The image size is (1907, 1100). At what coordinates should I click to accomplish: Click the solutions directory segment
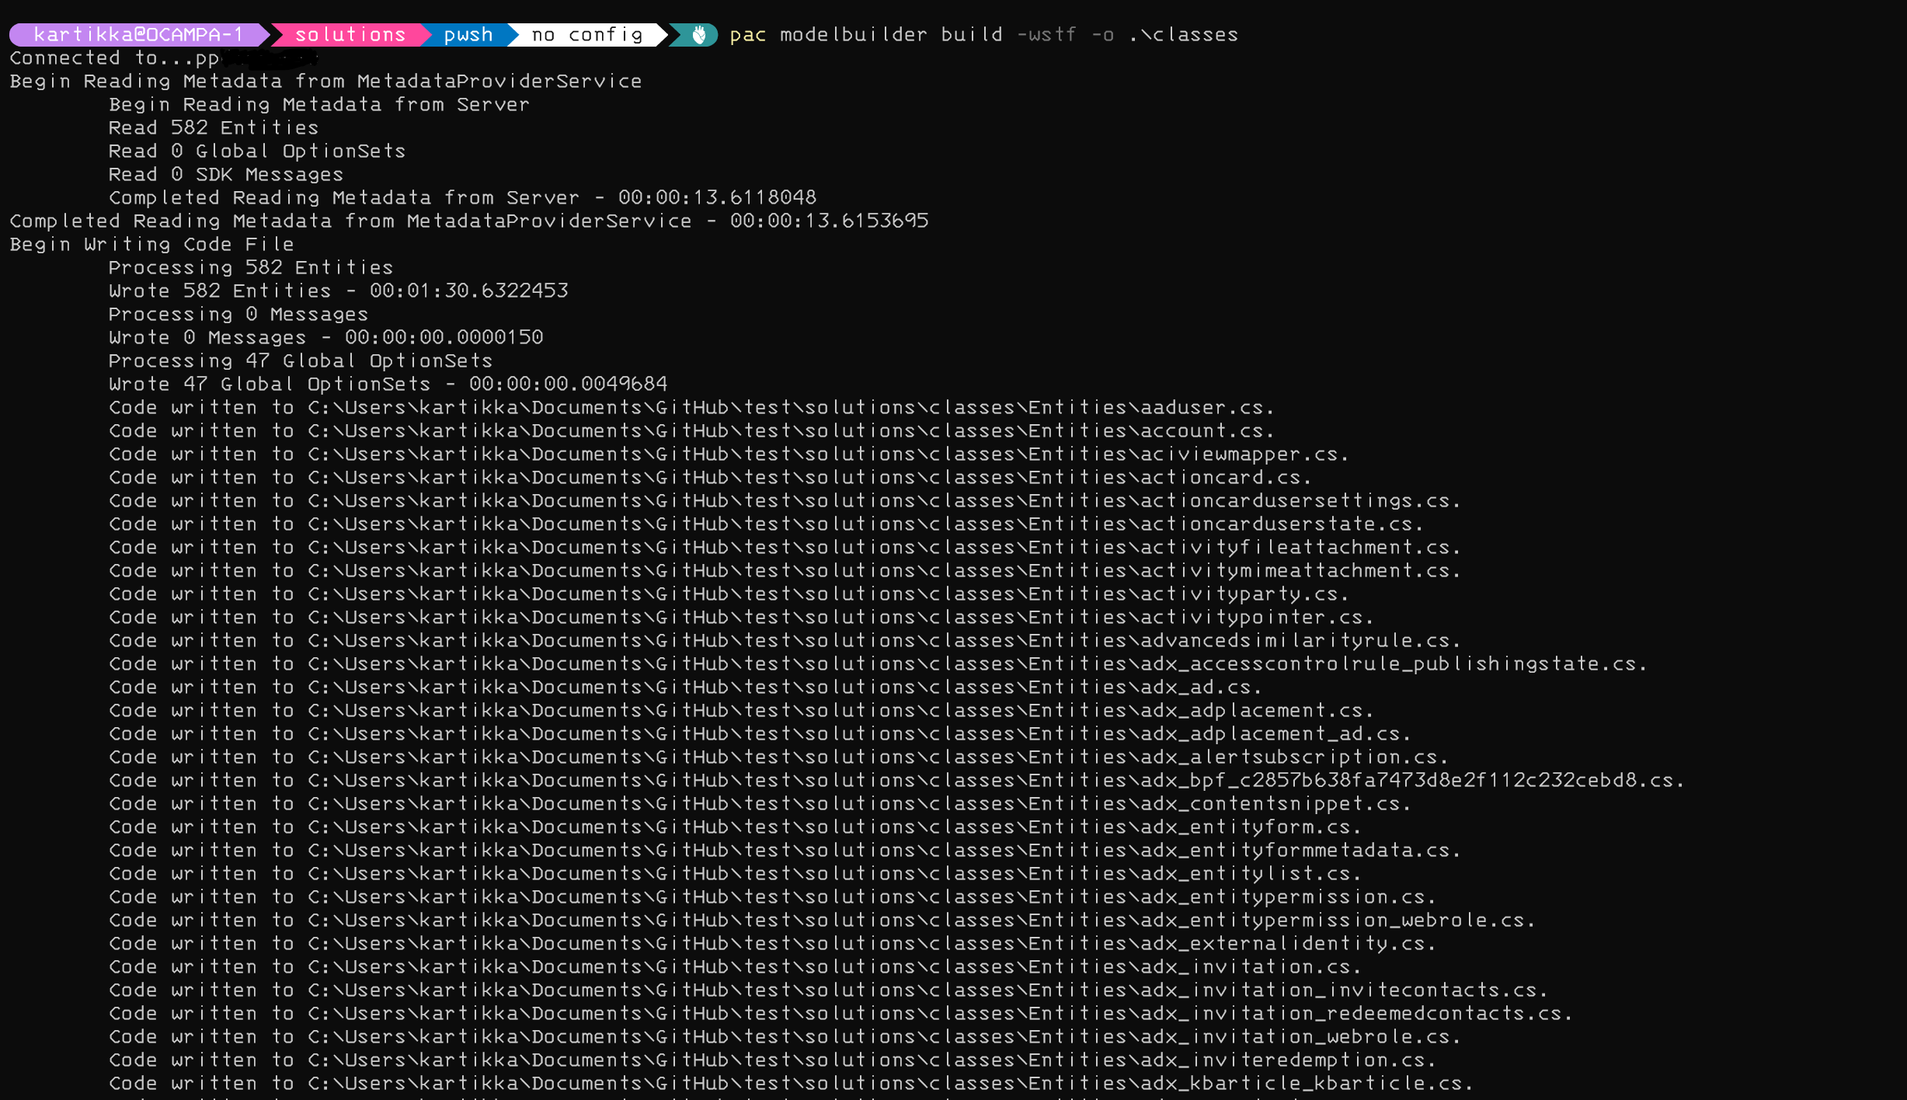350,34
